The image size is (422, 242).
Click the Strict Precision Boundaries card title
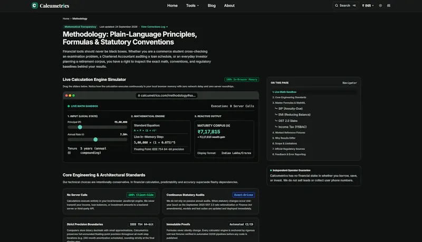(x=85, y=224)
